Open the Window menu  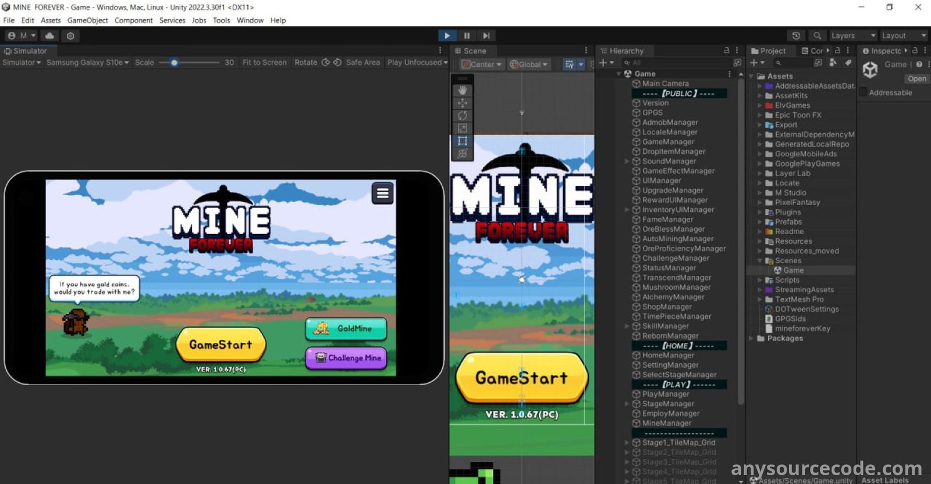point(250,20)
